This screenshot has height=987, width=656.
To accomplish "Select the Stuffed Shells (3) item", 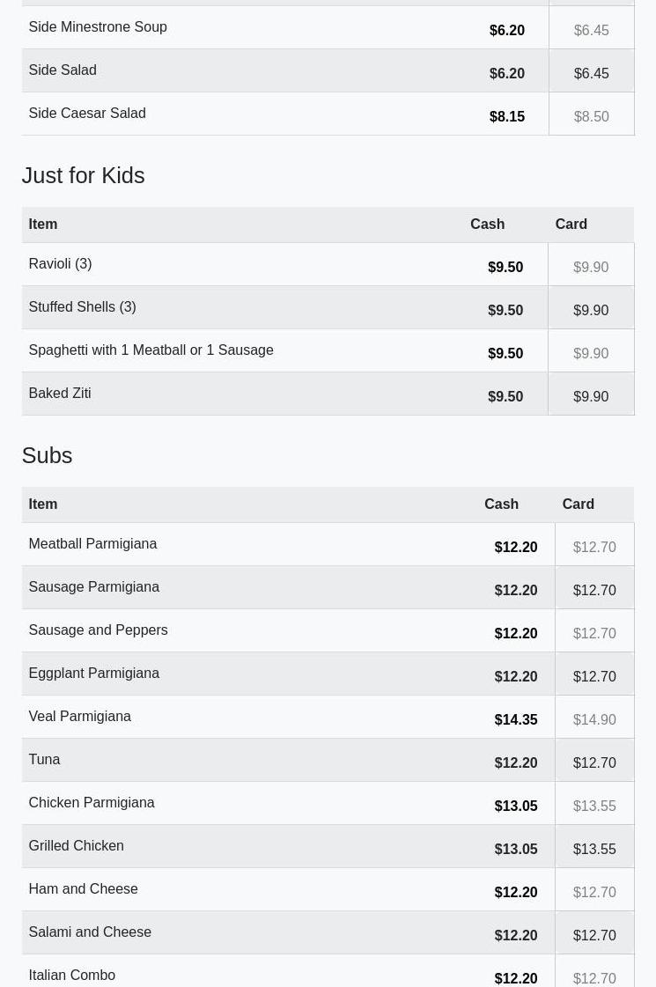I will coord(83,306).
